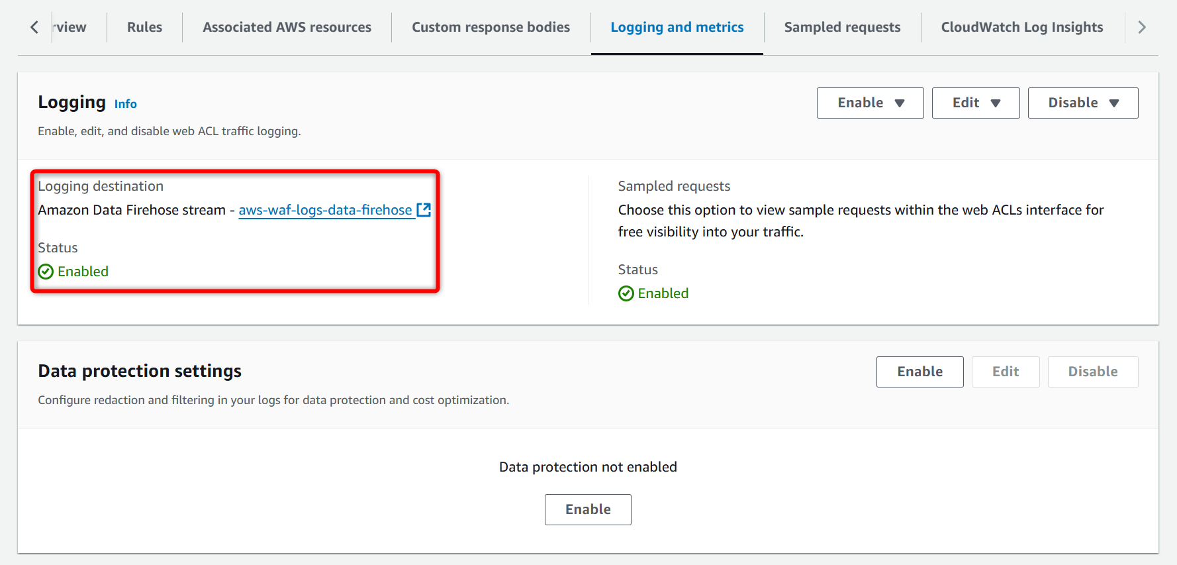Click the greyed-out Edit button in Data protection
This screenshot has height=565, width=1177.
pos(1005,372)
